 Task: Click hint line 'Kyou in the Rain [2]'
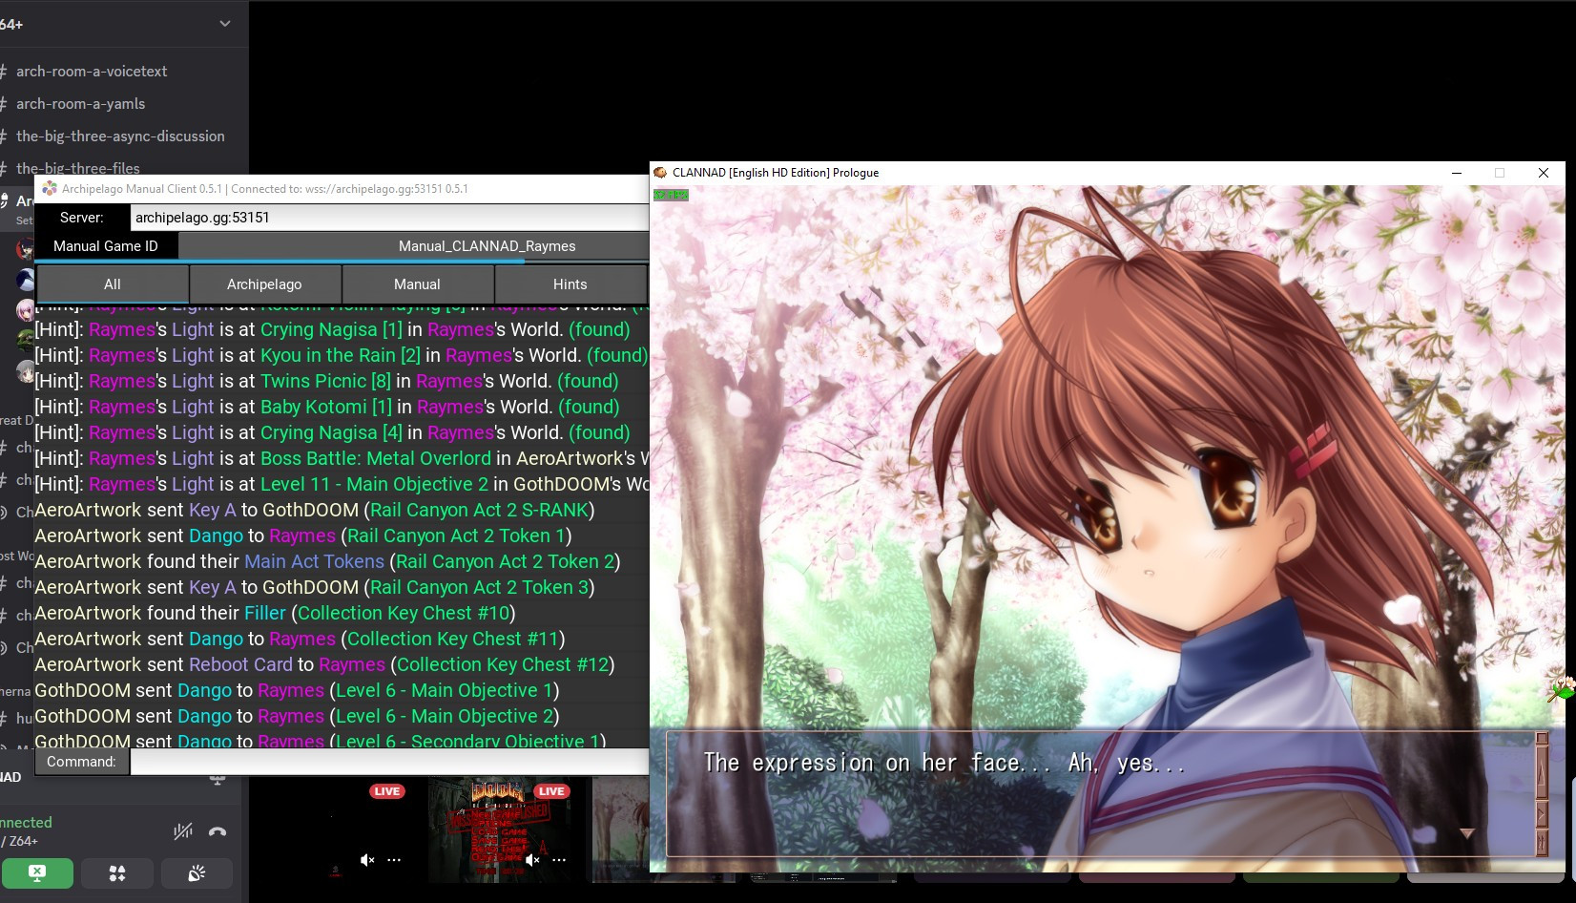point(341,355)
